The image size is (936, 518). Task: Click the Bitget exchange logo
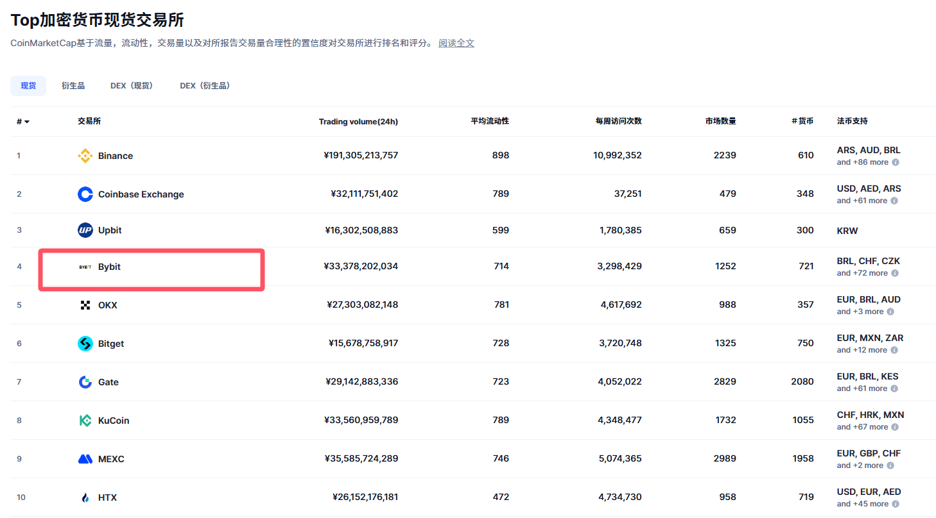(85, 344)
